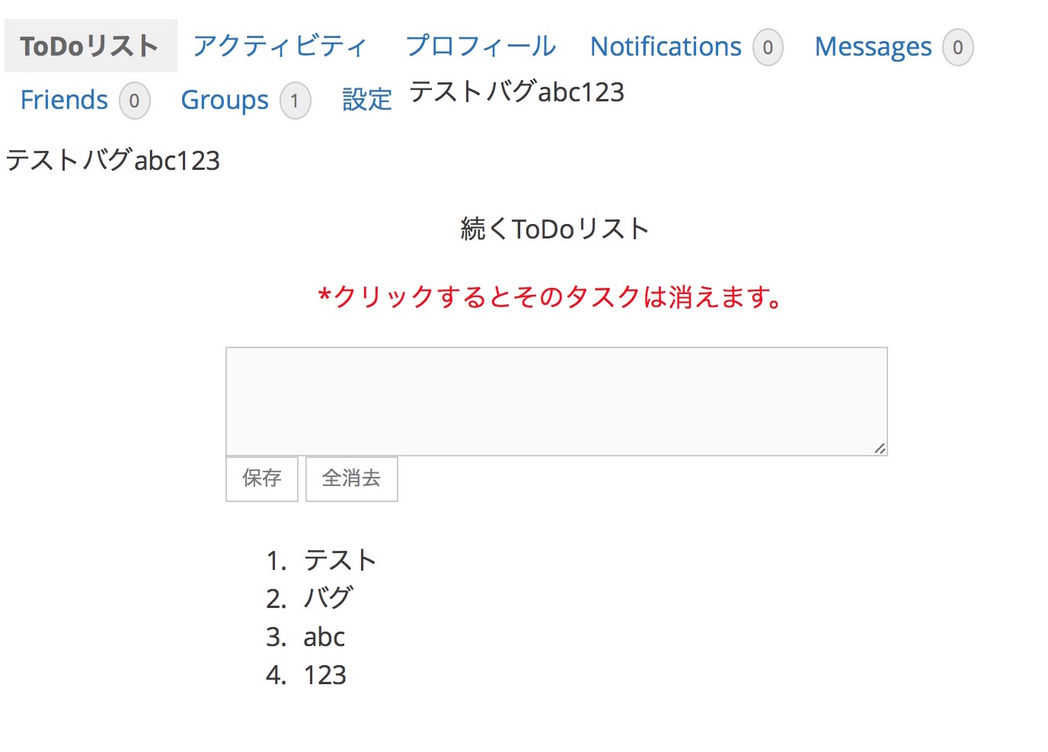The height and width of the screenshot is (752, 1048).
Task: Click the Messages count badge
Action: pyautogui.click(x=957, y=48)
